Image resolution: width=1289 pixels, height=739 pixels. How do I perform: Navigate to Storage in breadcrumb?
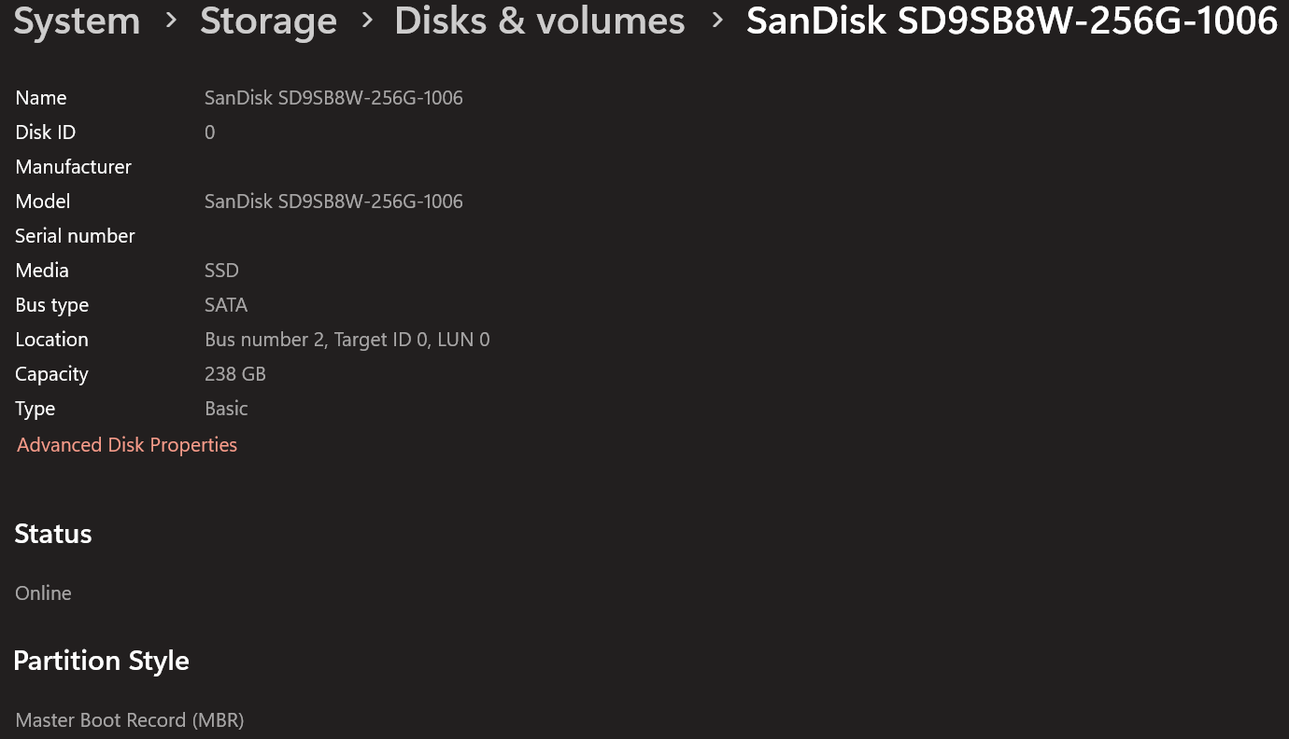pyautogui.click(x=268, y=21)
